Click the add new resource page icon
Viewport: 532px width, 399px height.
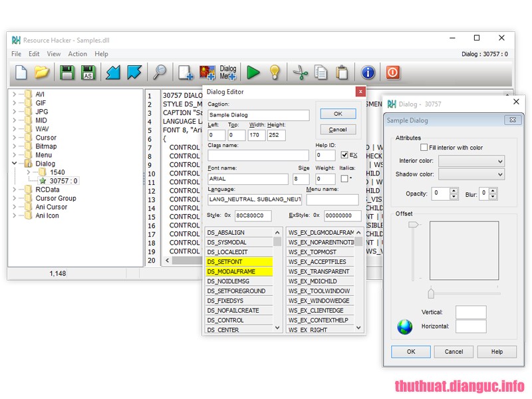point(186,72)
